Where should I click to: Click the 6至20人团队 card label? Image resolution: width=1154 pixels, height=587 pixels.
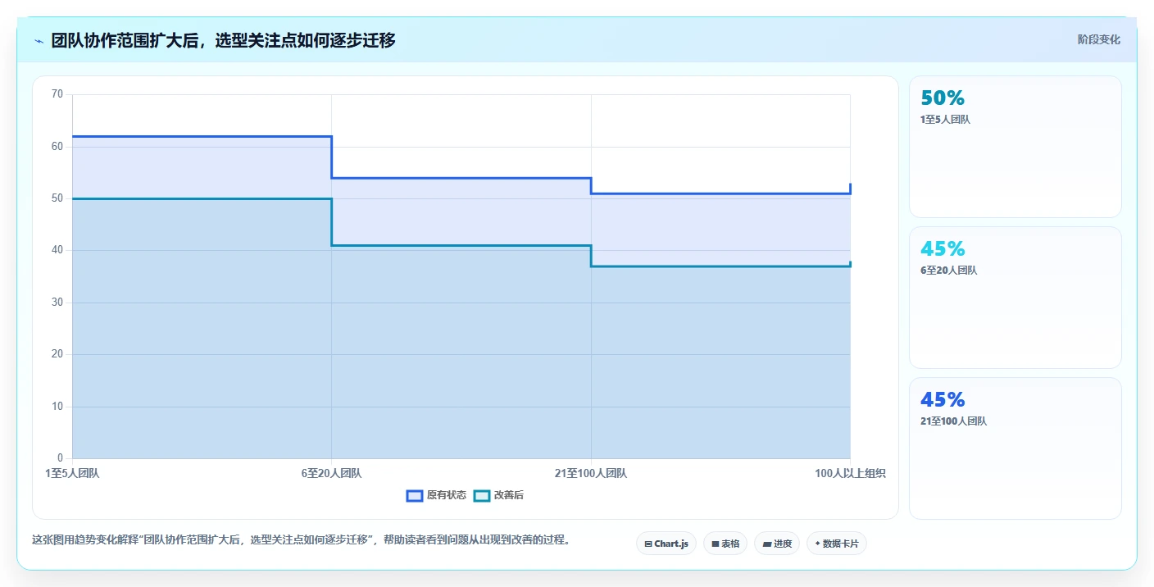(x=948, y=271)
